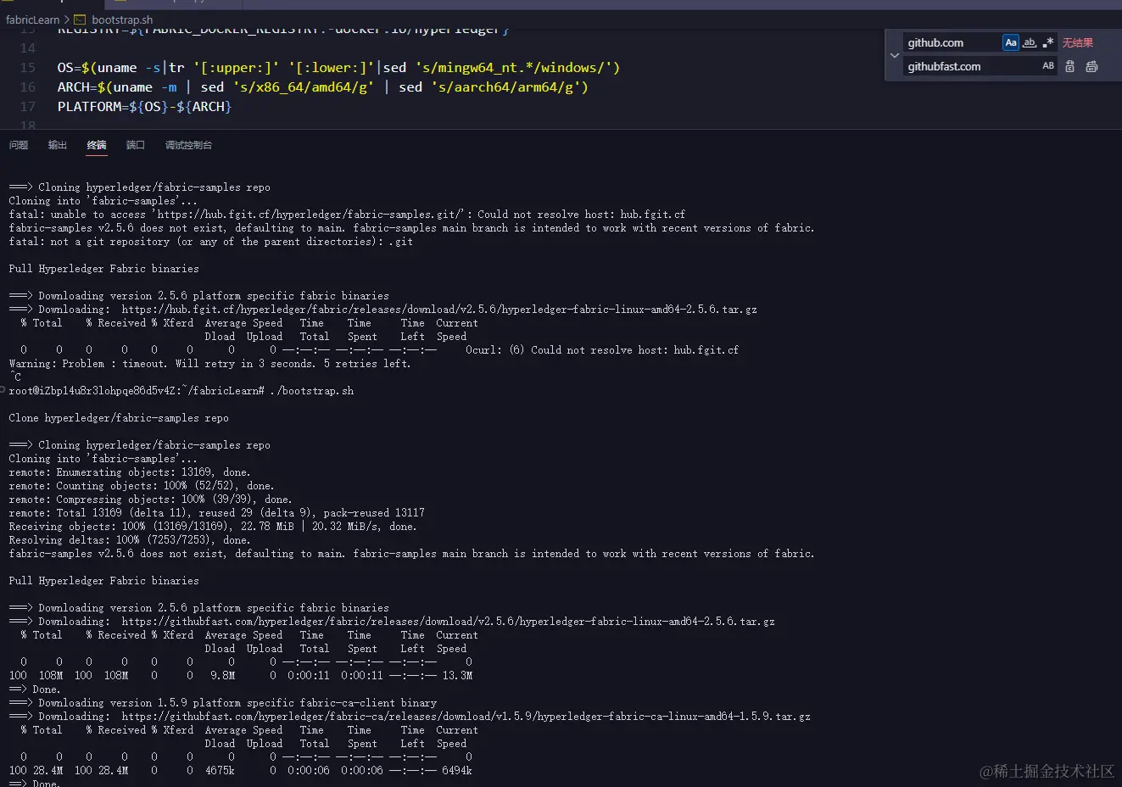Click 'remote: Compressing objects: 100% (39/39)' line
Viewport: 1122px width, 787px height.
pyautogui.click(x=150, y=500)
